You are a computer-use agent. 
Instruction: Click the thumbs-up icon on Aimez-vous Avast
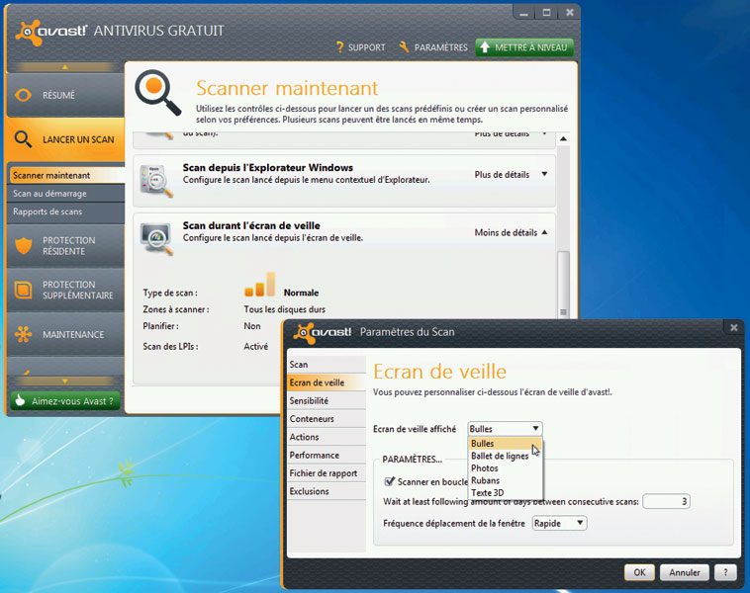[20, 400]
